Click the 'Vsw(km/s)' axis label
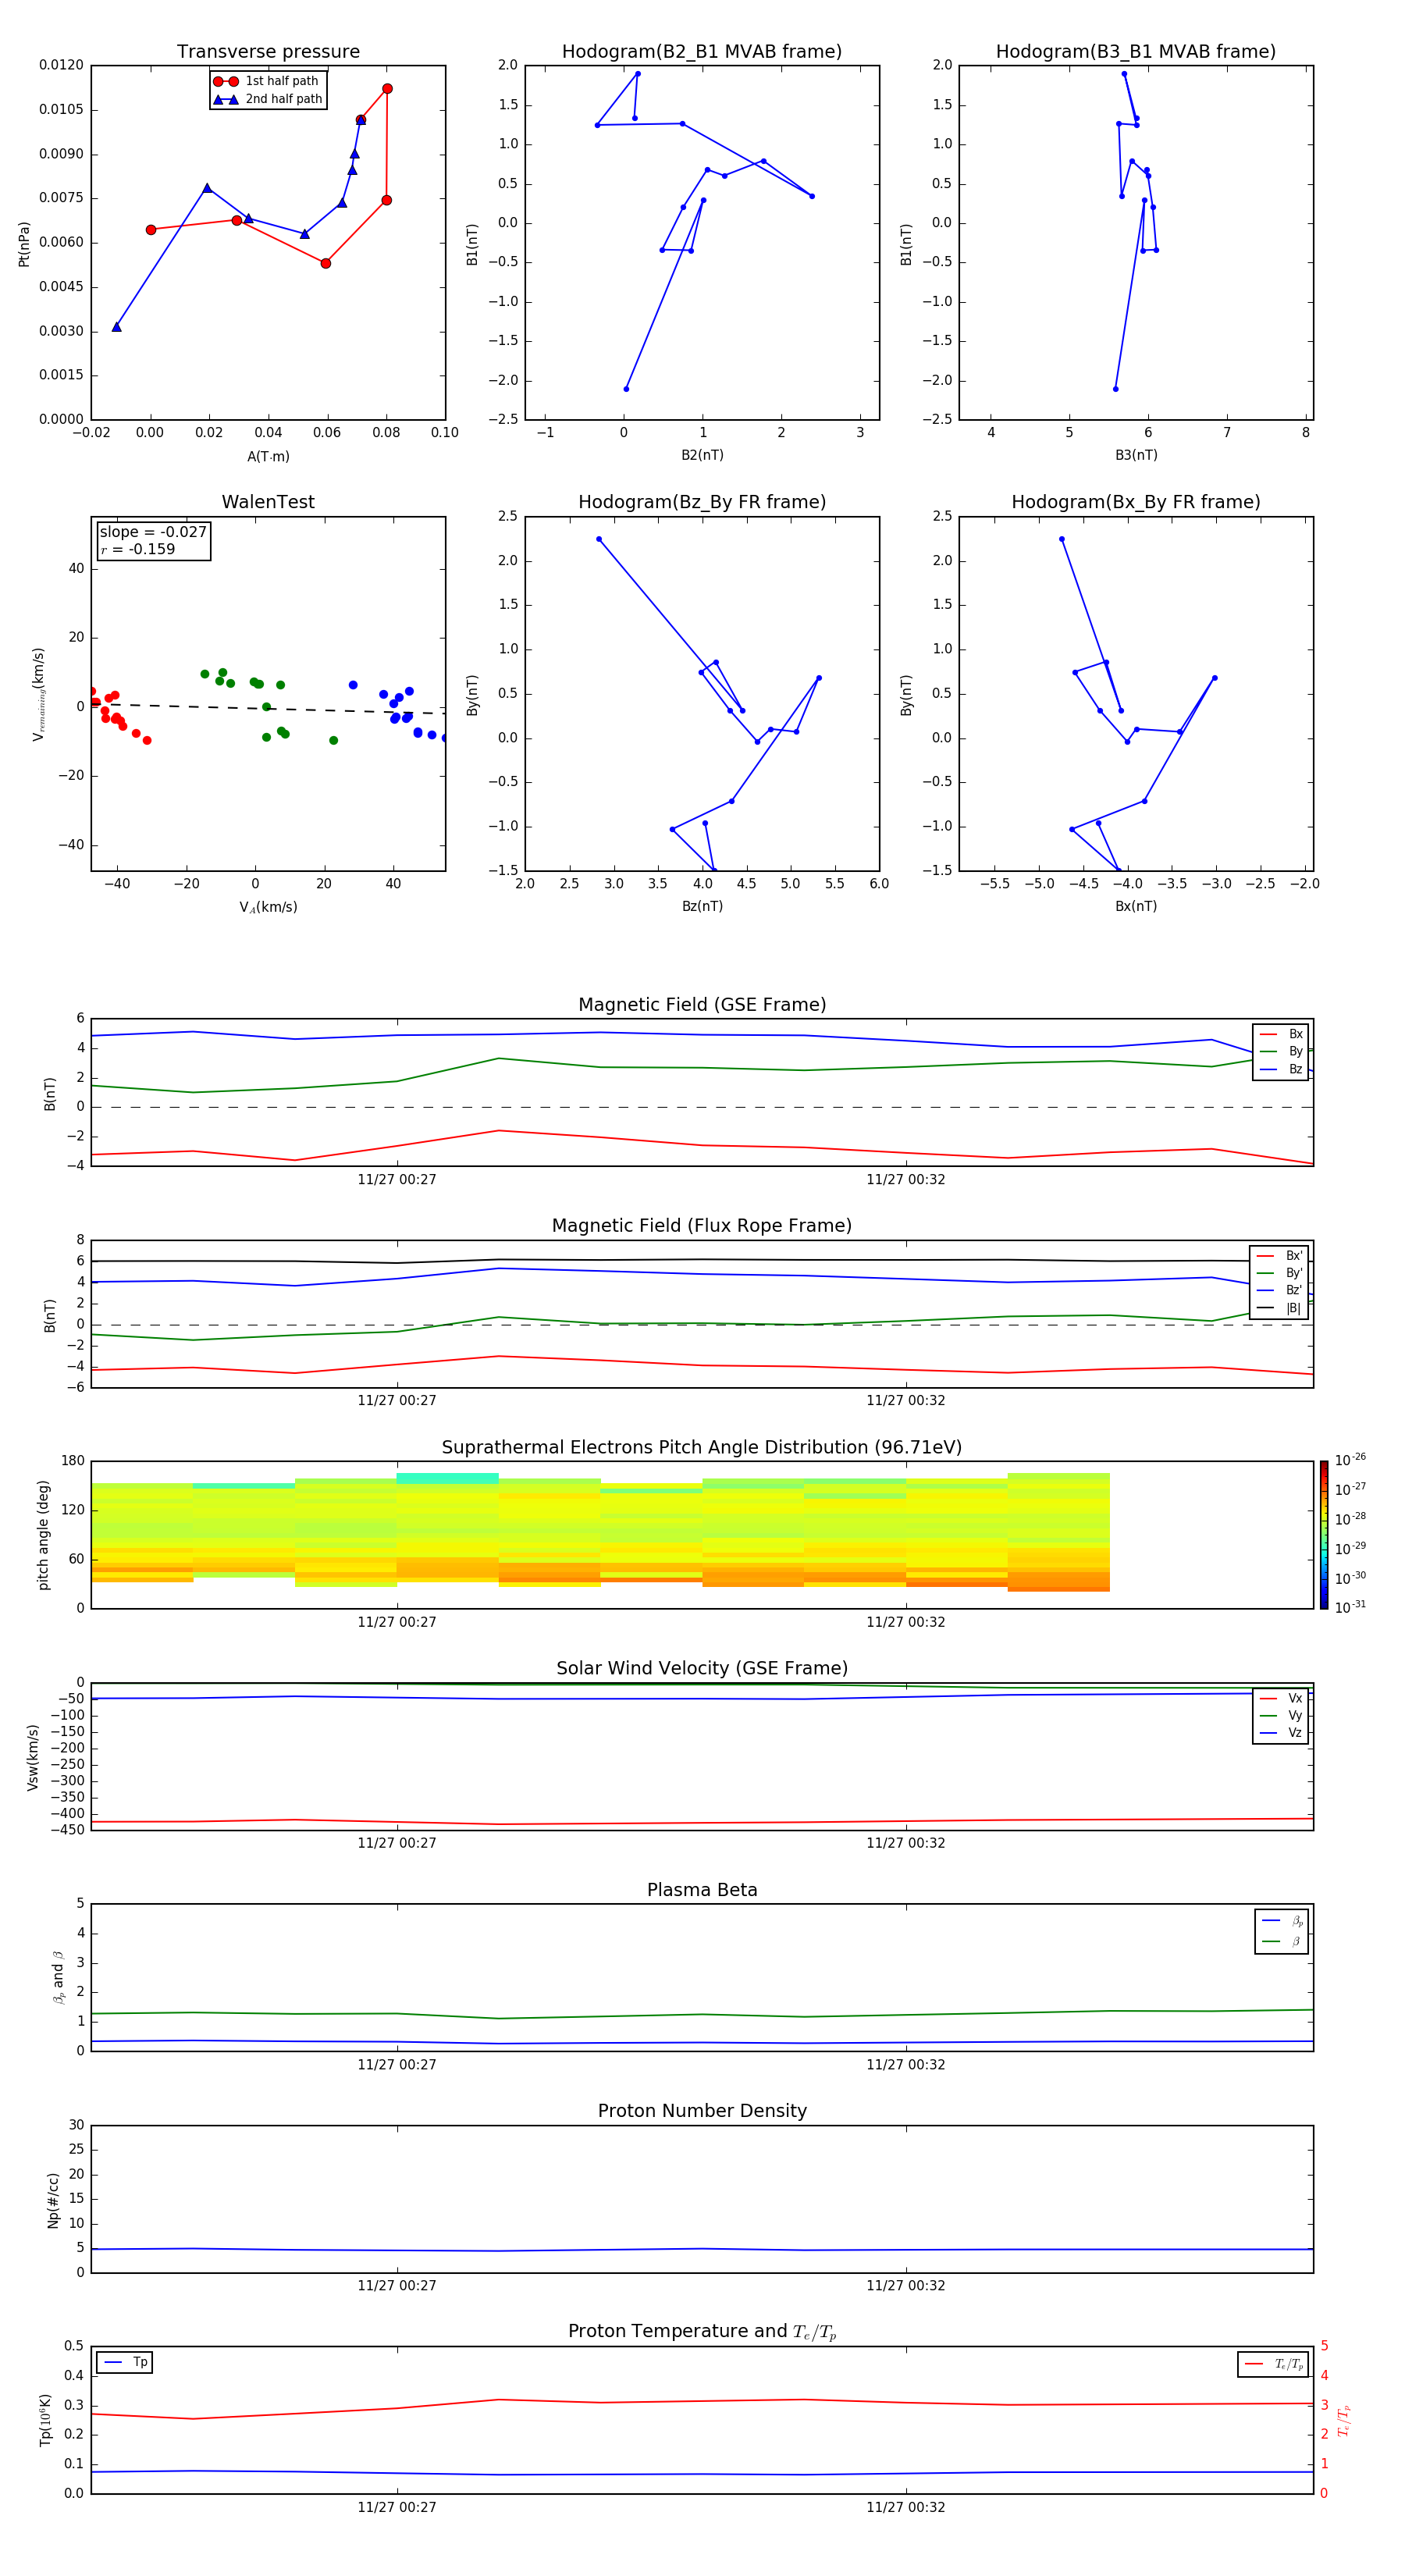This screenshot has height=2576, width=1405. [x=32, y=1757]
